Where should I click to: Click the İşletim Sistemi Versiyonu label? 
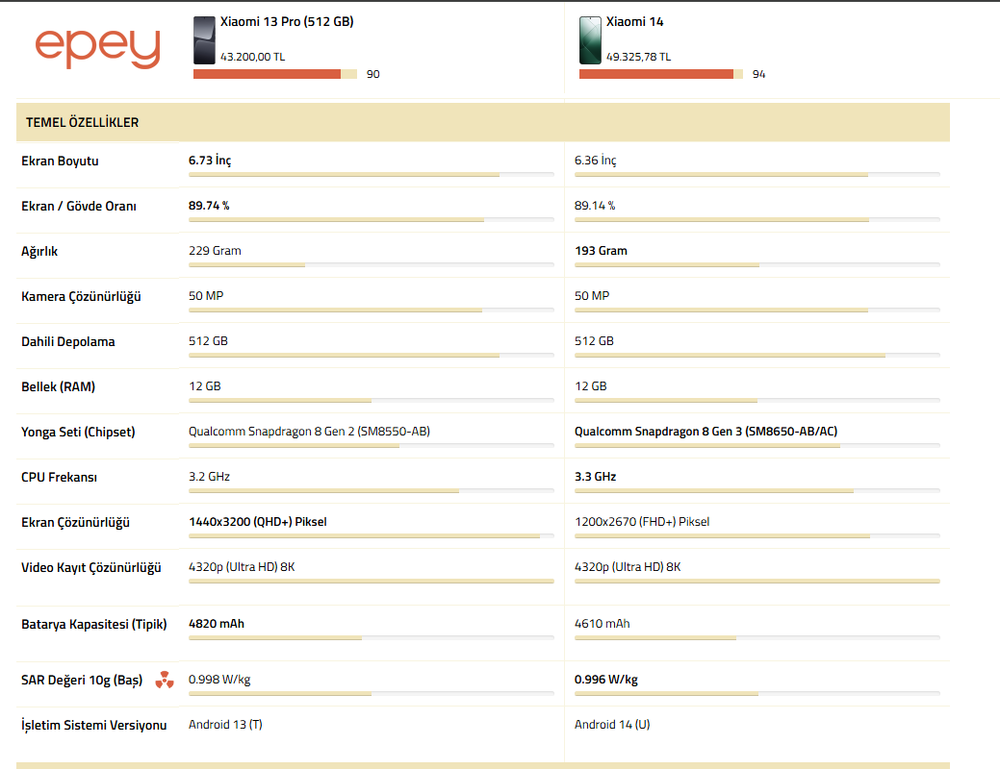[x=93, y=725]
